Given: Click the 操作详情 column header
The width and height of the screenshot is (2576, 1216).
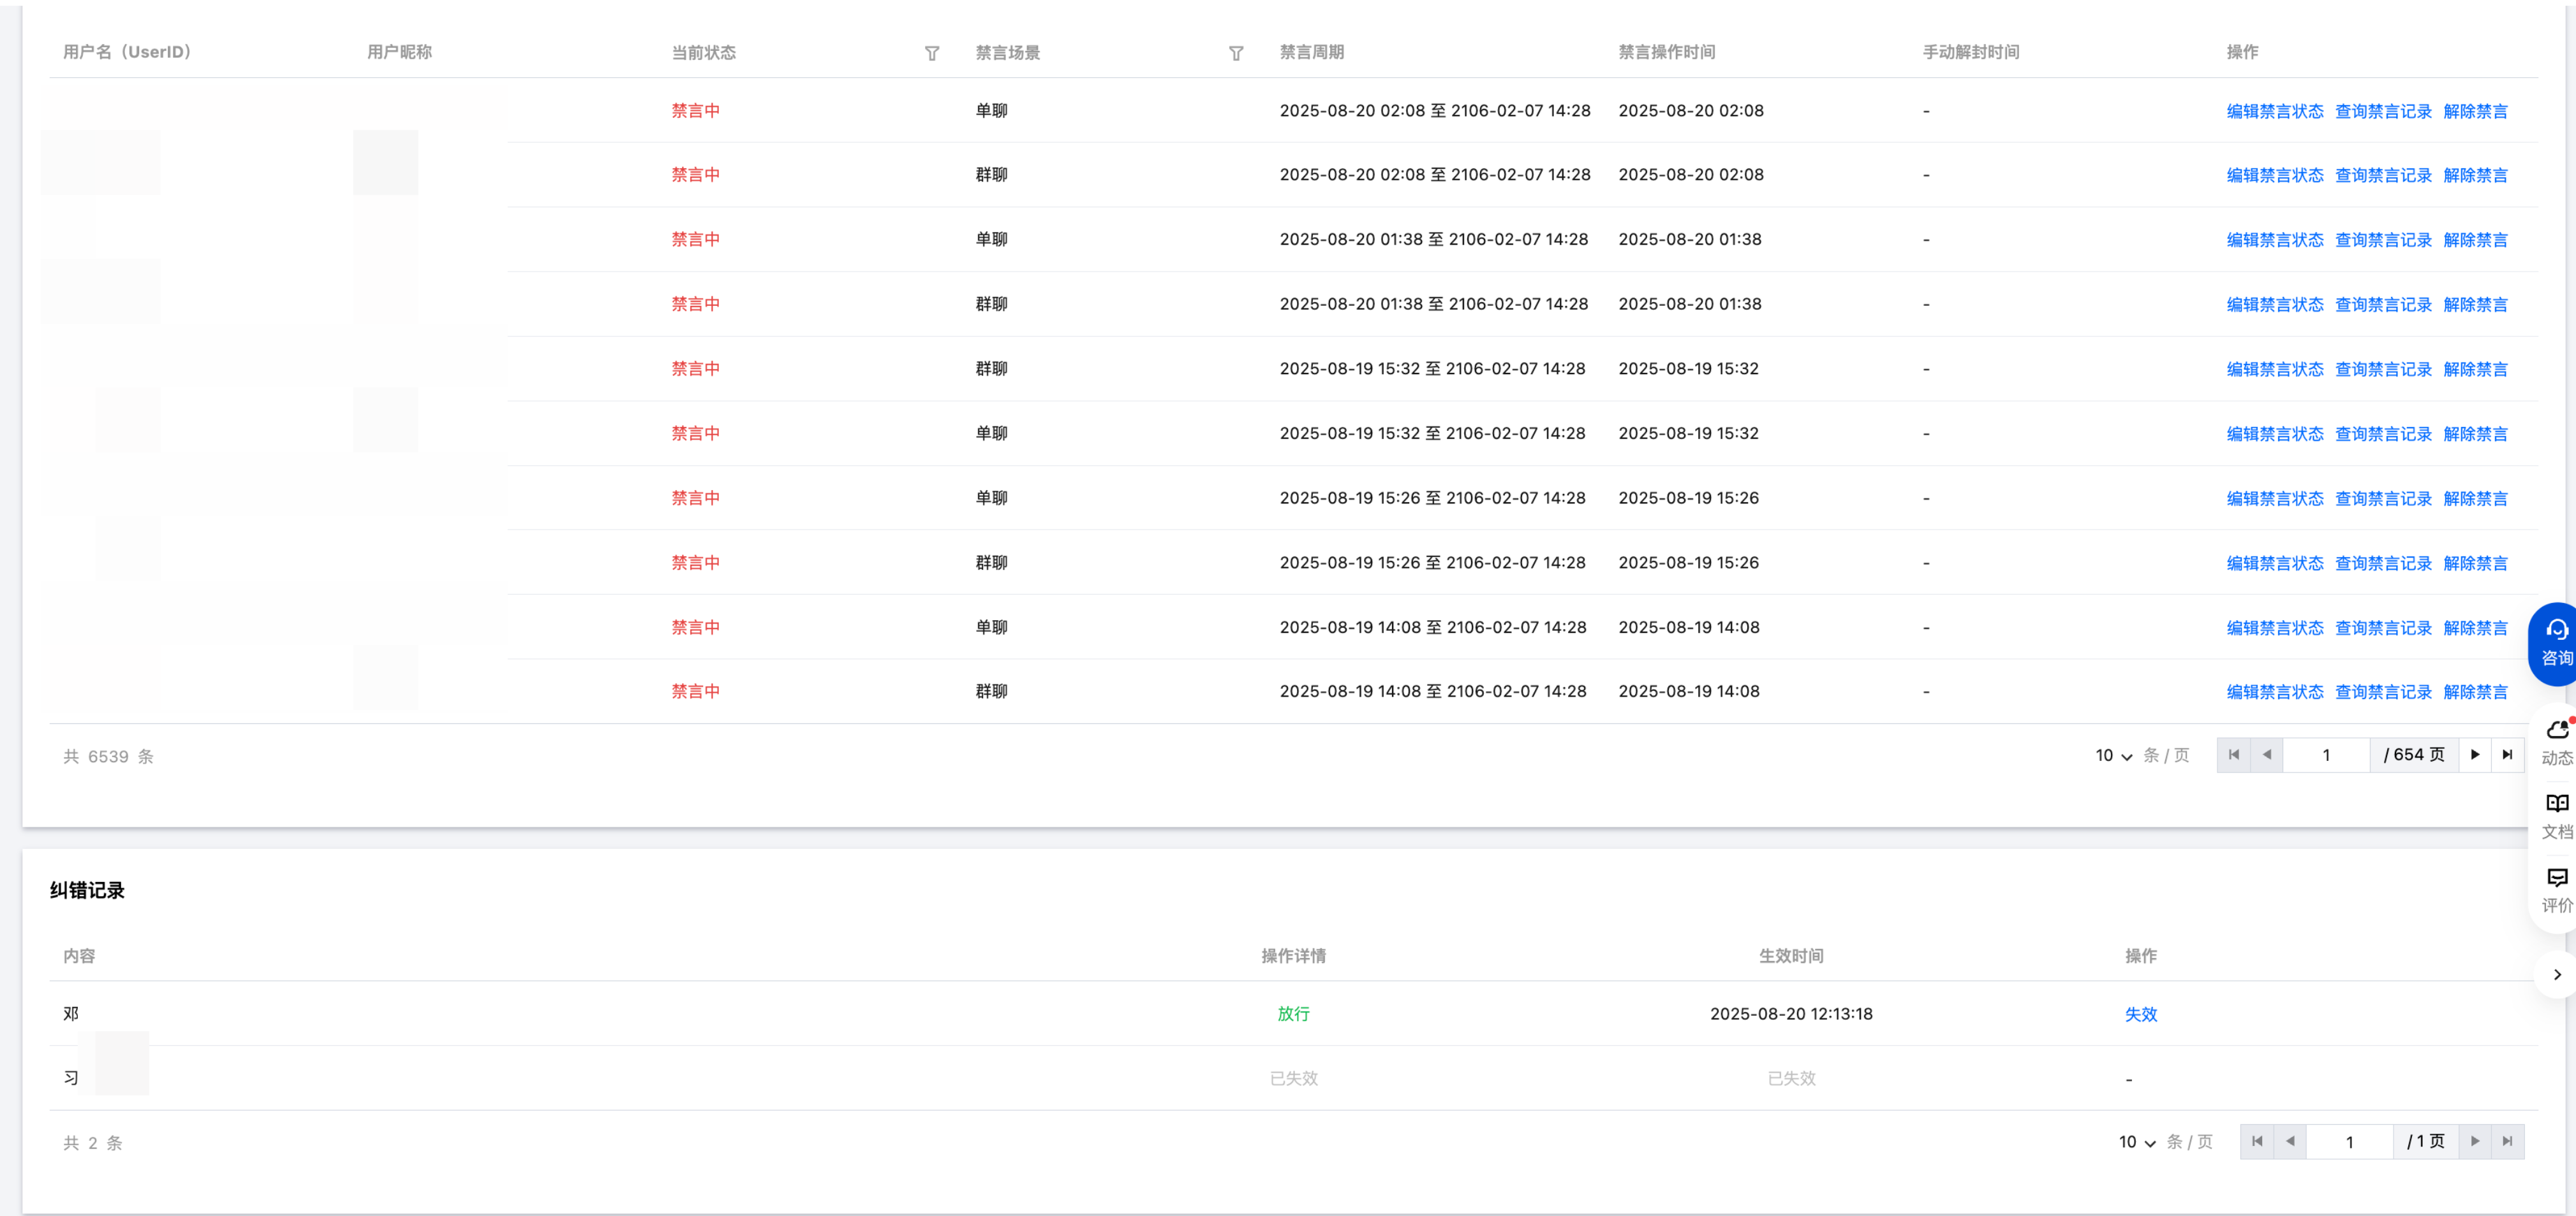Looking at the screenshot, I should (1293, 955).
